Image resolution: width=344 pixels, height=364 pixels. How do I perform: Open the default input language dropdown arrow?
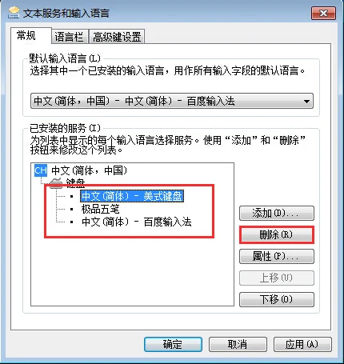tap(306, 101)
